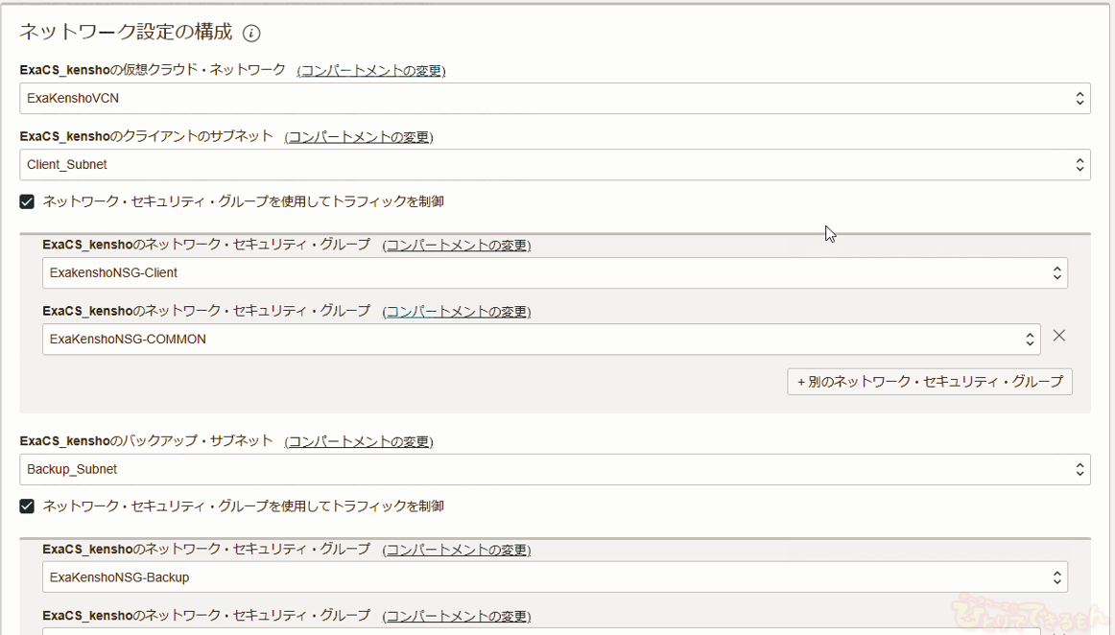Image resolution: width=1115 pixels, height=635 pixels.
Task: Change compartment for the client subnet
Action: pyautogui.click(x=359, y=137)
